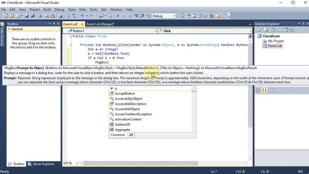Collapse the General toolbox group
The image size is (309, 174).
pyautogui.click(x=9, y=29)
